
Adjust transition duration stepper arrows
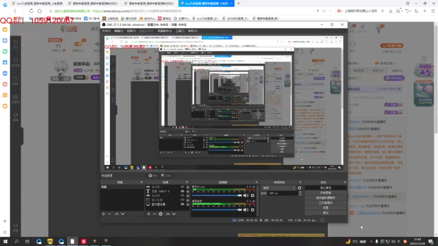pyautogui.click(x=300, y=193)
